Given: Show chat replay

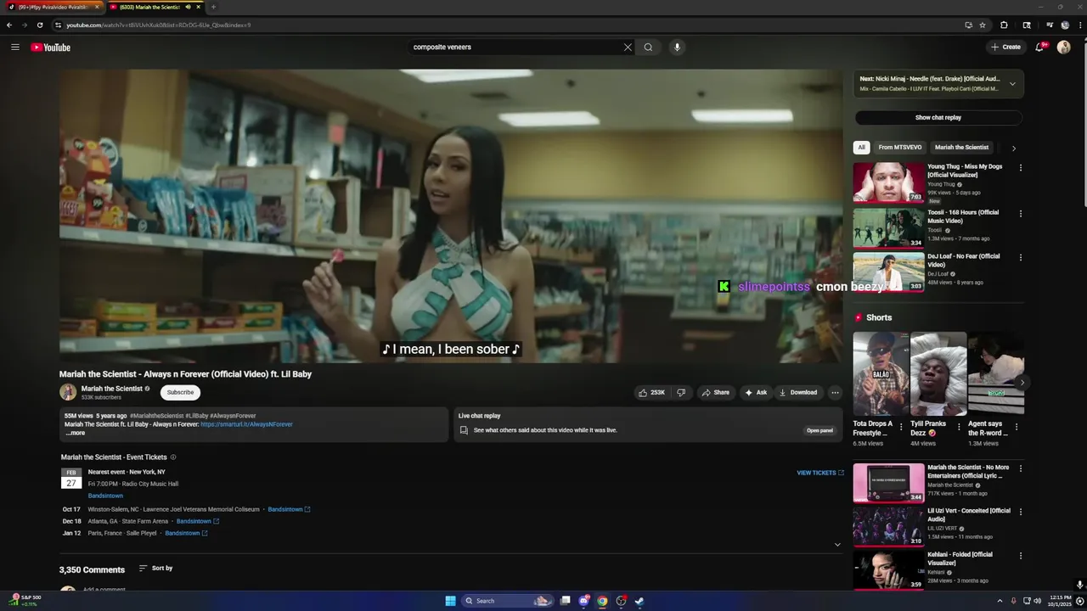Looking at the screenshot, I should (938, 118).
